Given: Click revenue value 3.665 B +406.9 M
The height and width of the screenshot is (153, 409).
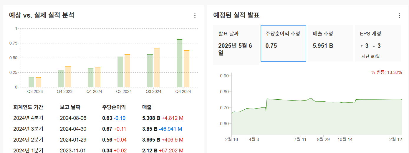Looking at the screenshot, I should 163,140.
